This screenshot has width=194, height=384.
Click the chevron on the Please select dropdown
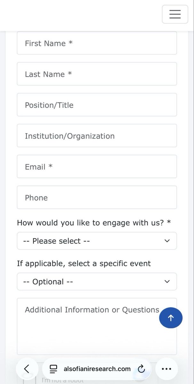coord(167,241)
